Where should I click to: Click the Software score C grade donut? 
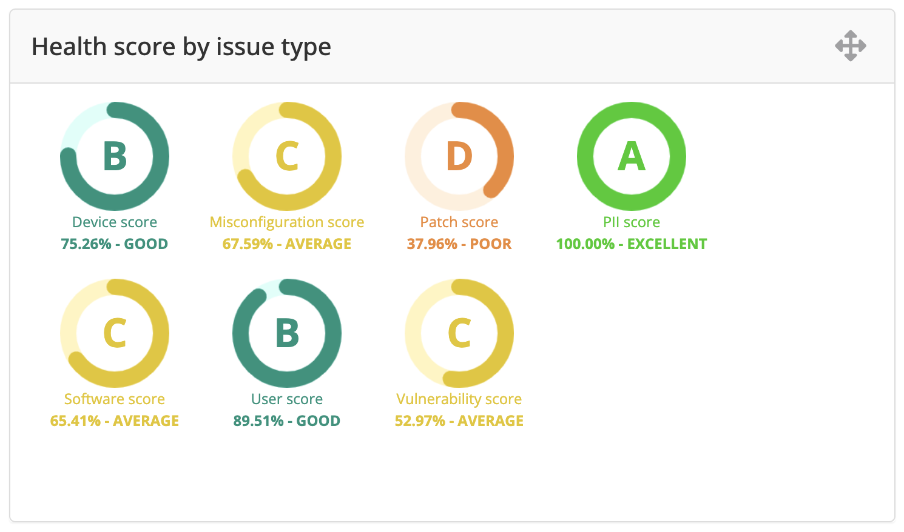click(x=115, y=333)
